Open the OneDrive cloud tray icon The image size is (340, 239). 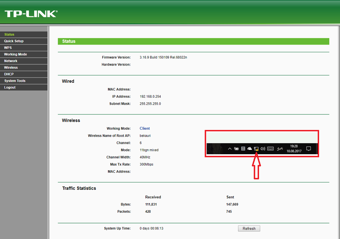250,149
